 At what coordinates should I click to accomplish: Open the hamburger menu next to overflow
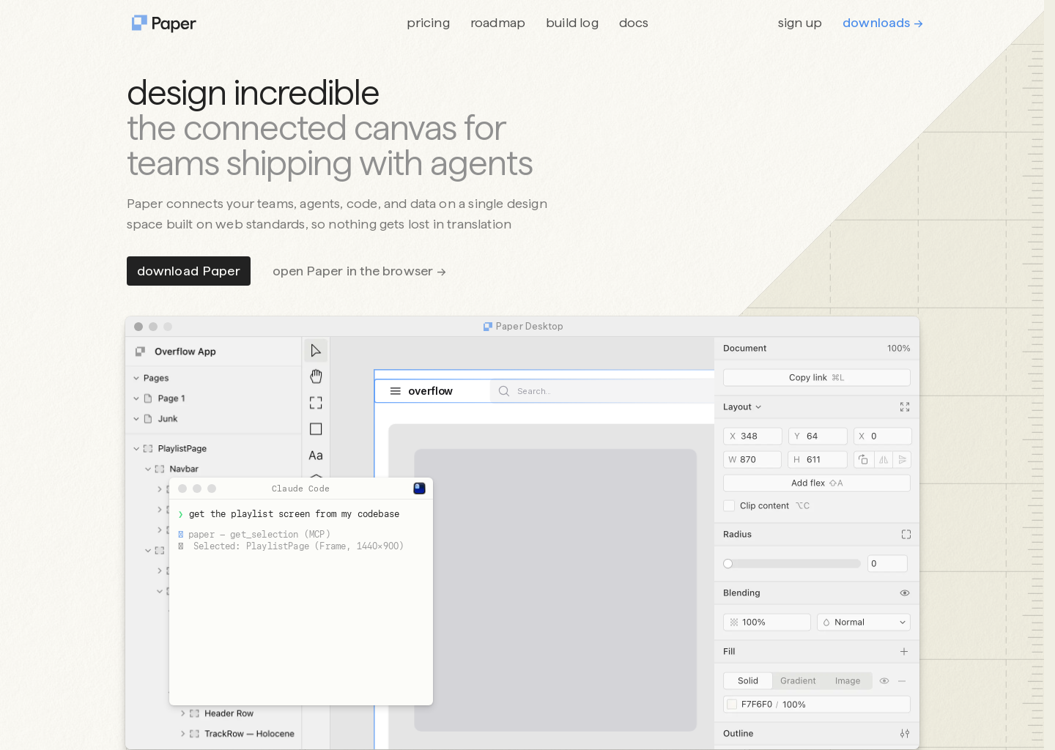point(396,391)
